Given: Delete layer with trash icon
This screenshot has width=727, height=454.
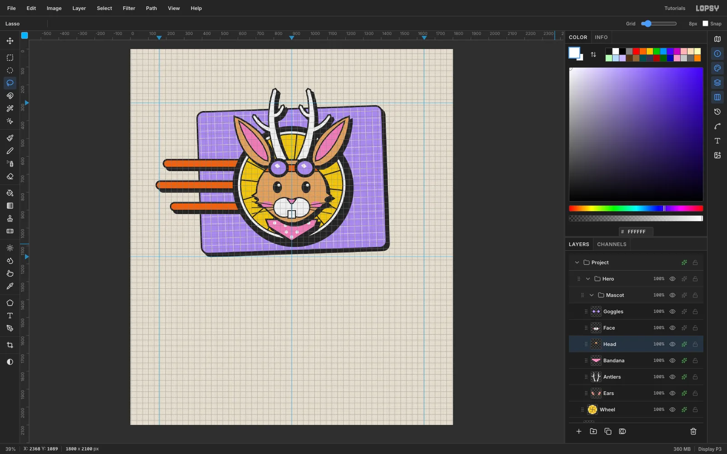Looking at the screenshot, I should [693, 431].
